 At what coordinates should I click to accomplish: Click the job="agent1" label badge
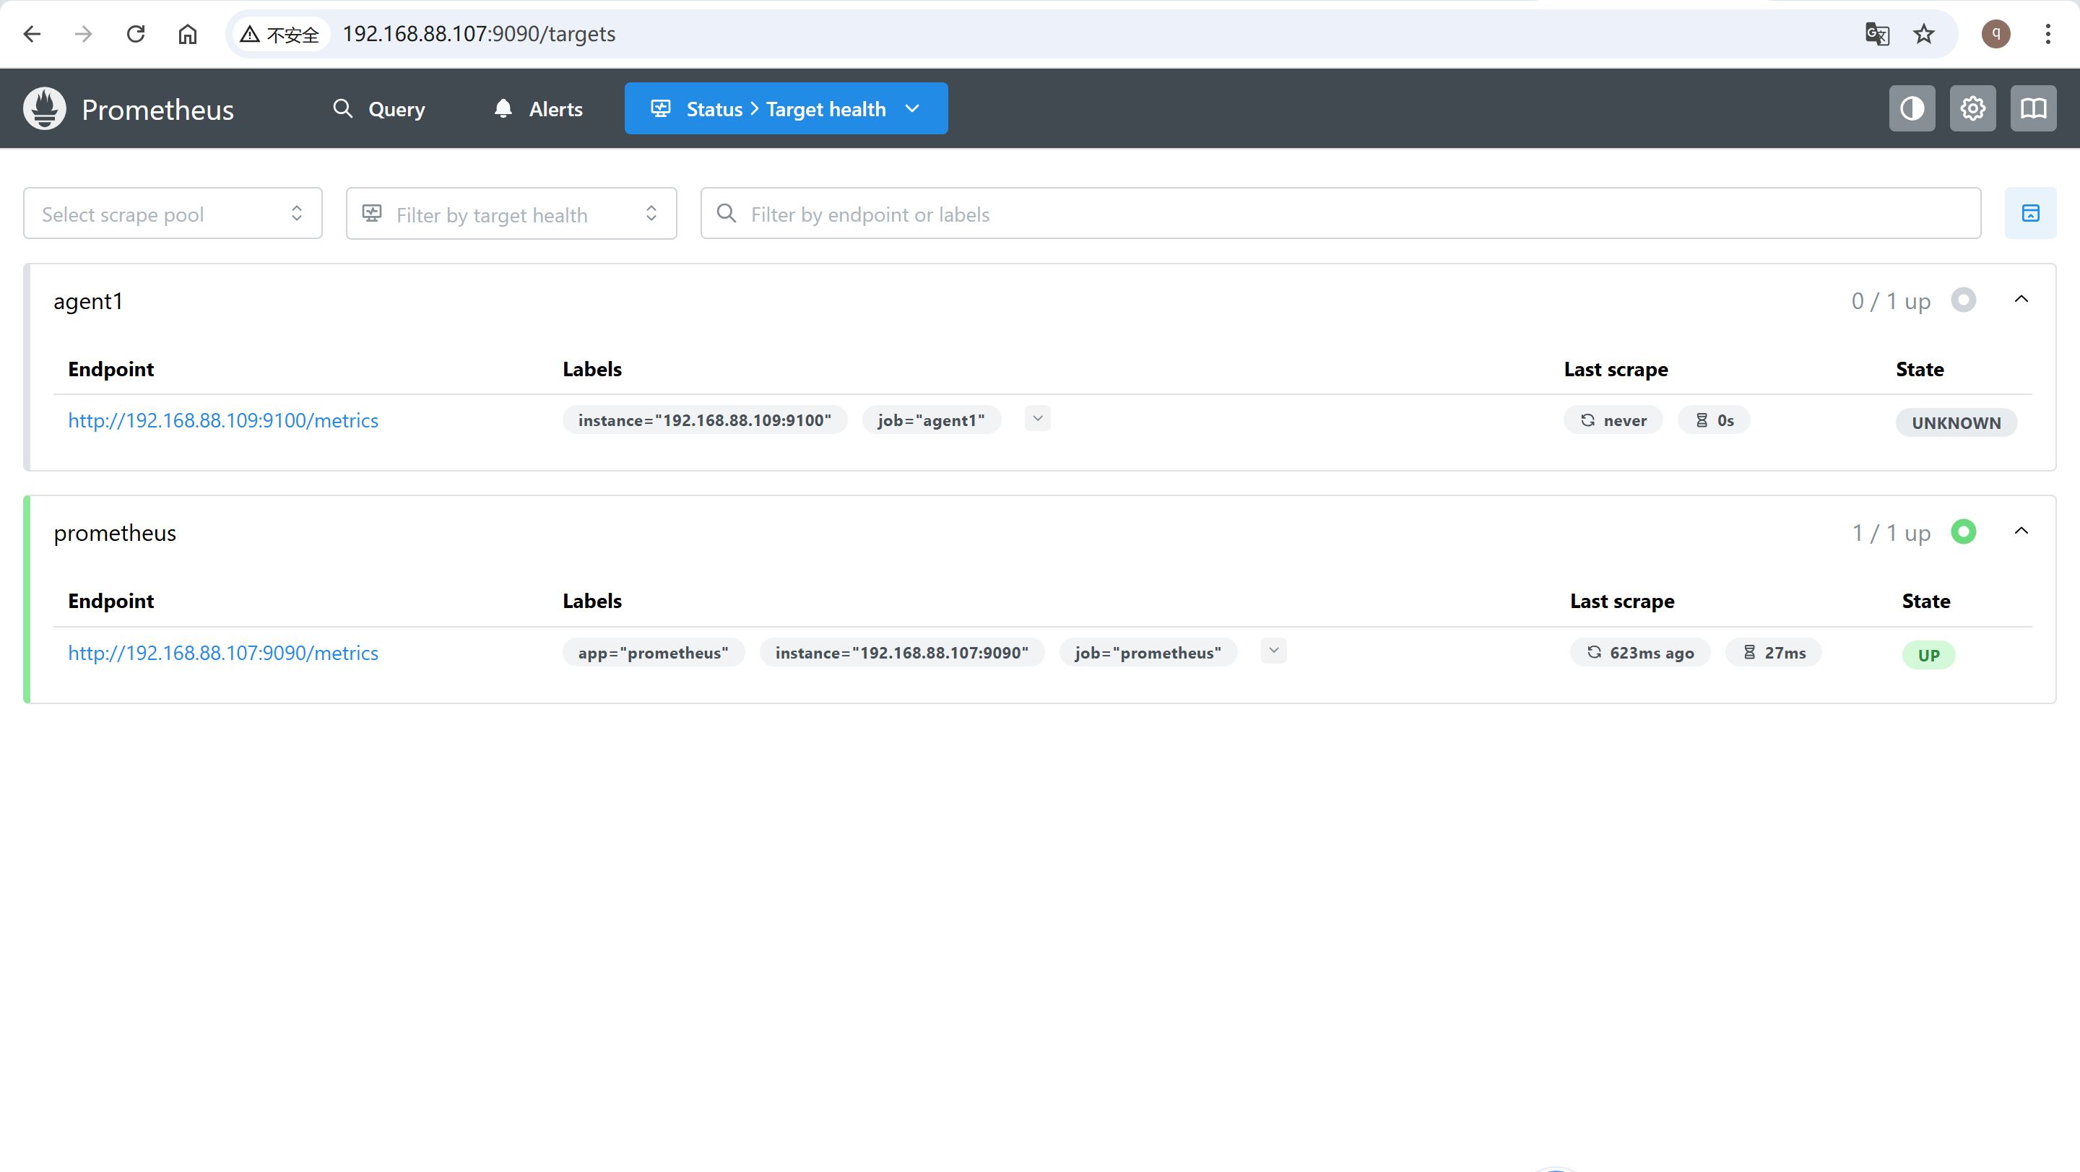click(x=932, y=420)
